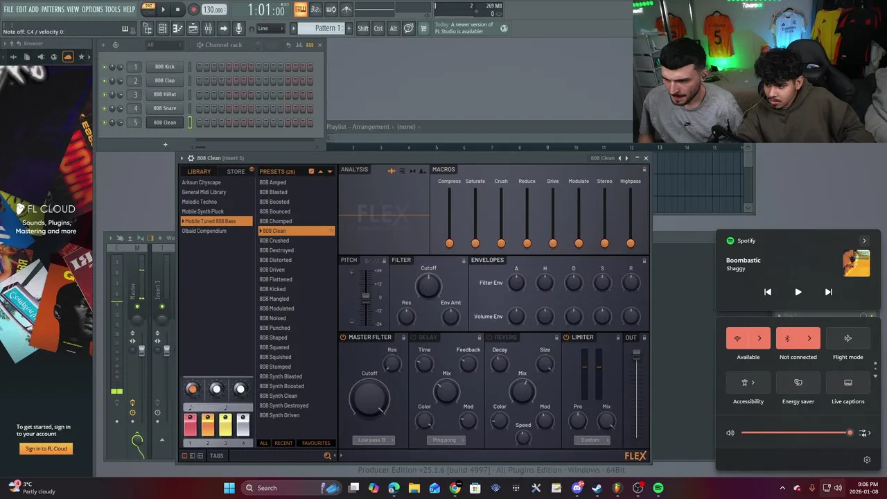Select the 808 Kick channel button
Screen dimensions: 887x499
tap(165, 67)
